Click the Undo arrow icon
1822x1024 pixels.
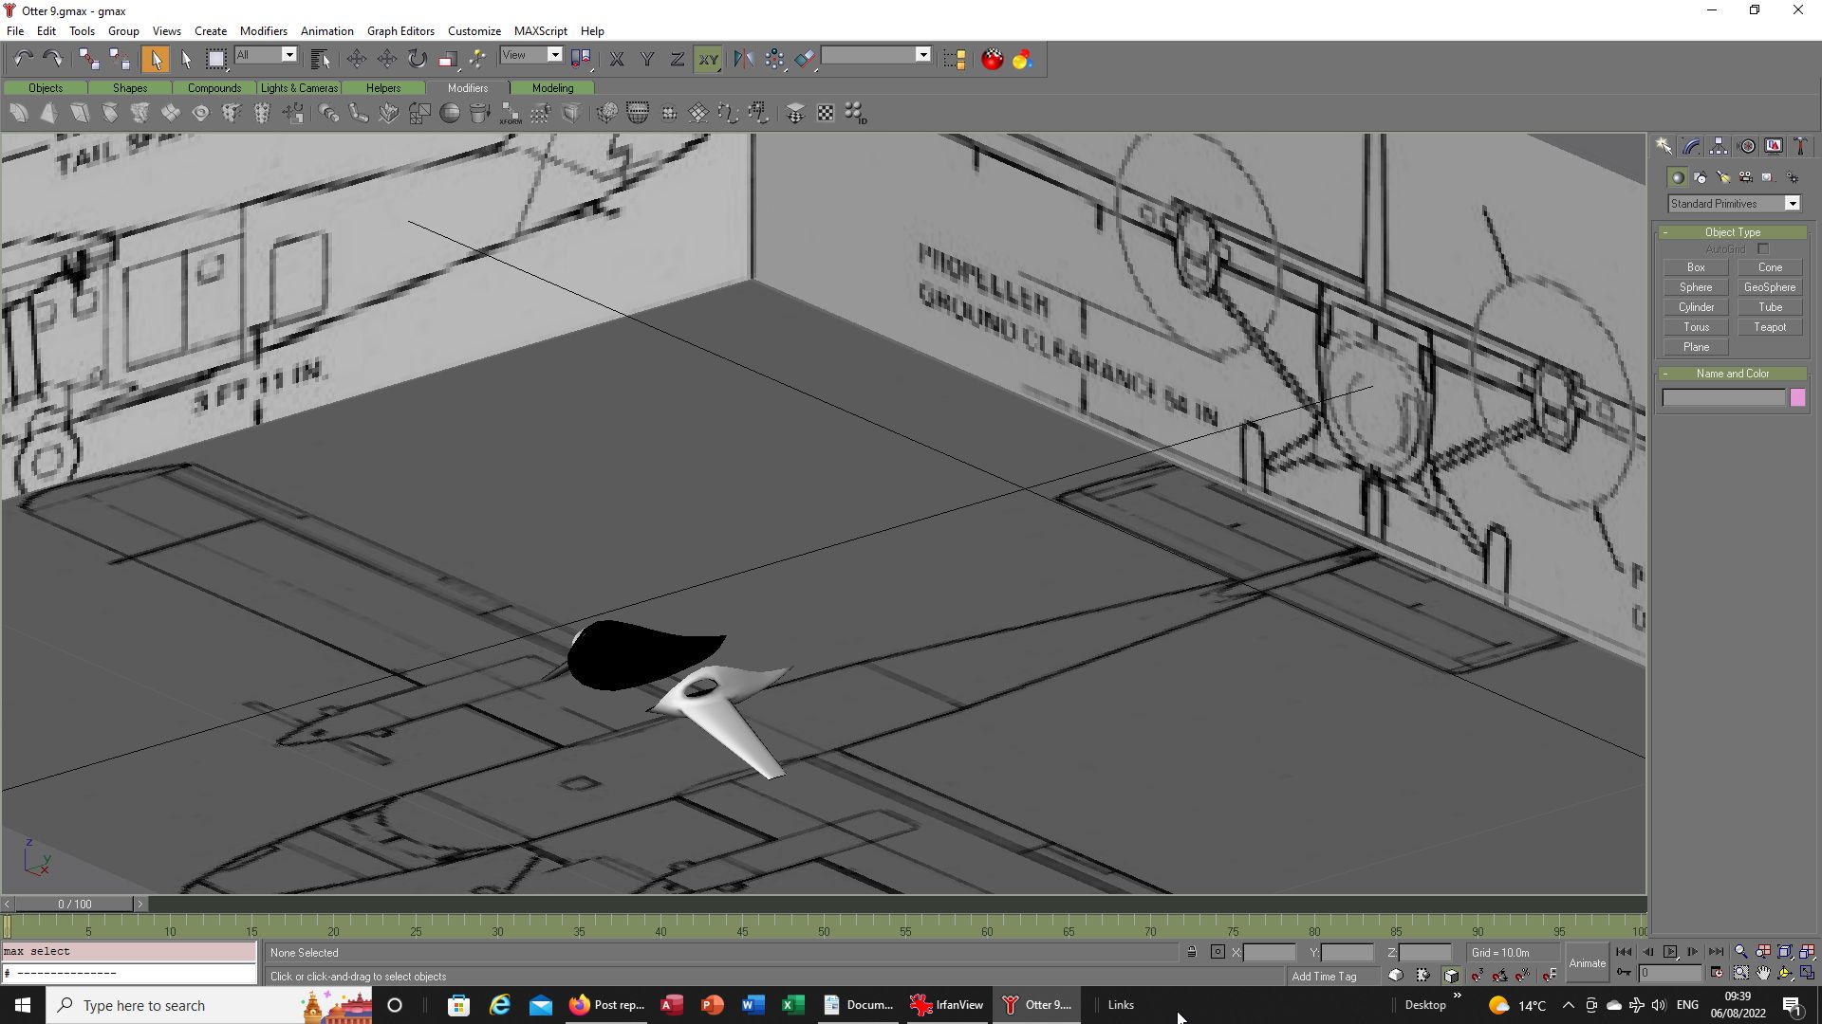(x=23, y=59)
